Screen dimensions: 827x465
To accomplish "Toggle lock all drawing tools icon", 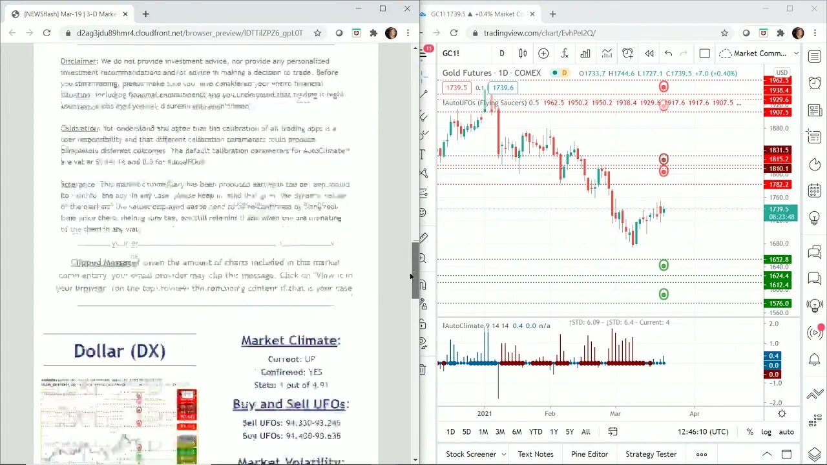I will [423, 324].
